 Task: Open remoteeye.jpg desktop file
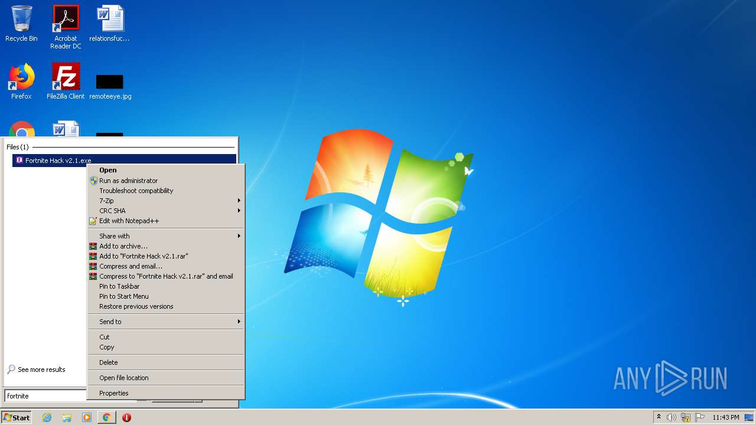pos(110,86)
